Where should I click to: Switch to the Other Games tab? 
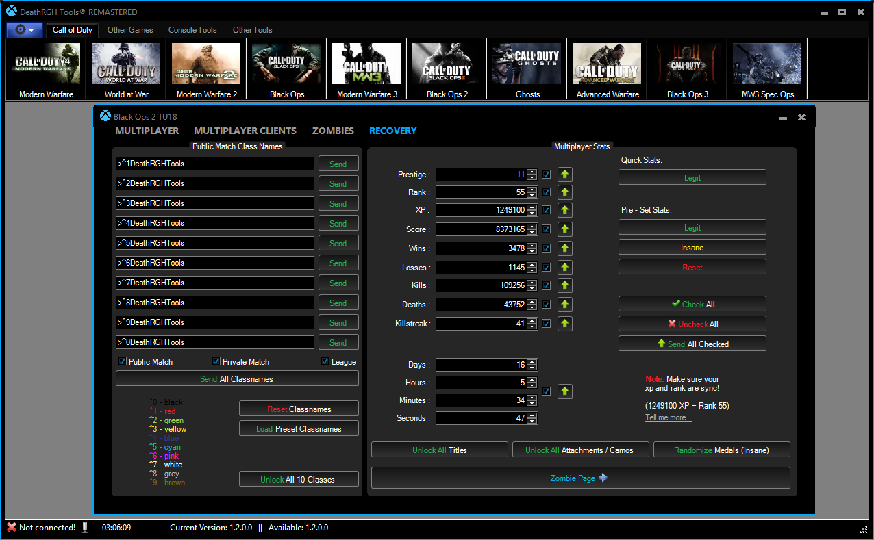pos(130,30)
